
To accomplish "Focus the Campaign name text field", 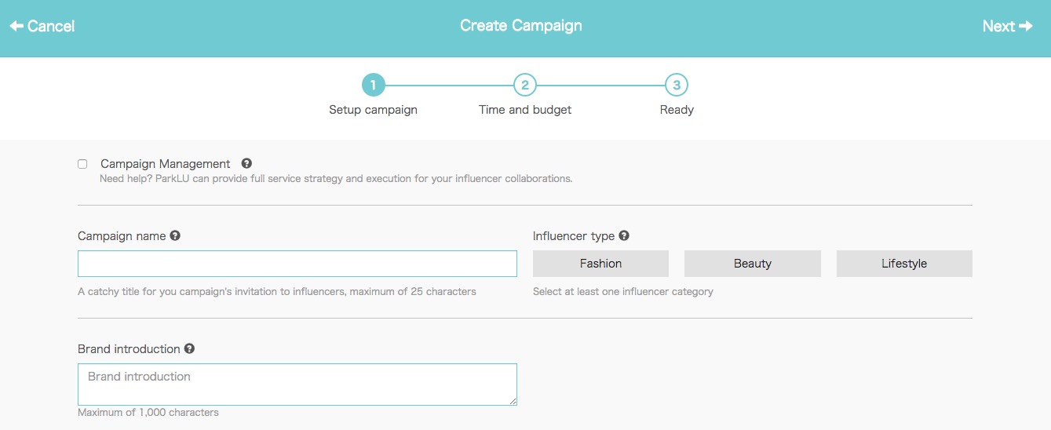I will (x=297, y=264).
